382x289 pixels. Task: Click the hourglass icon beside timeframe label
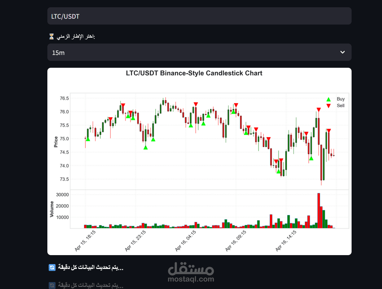(52, 37)
